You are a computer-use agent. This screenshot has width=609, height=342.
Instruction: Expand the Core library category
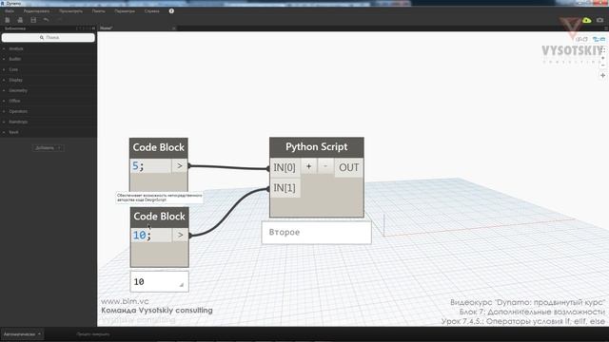pyautogui.click(x=13, y=69)
